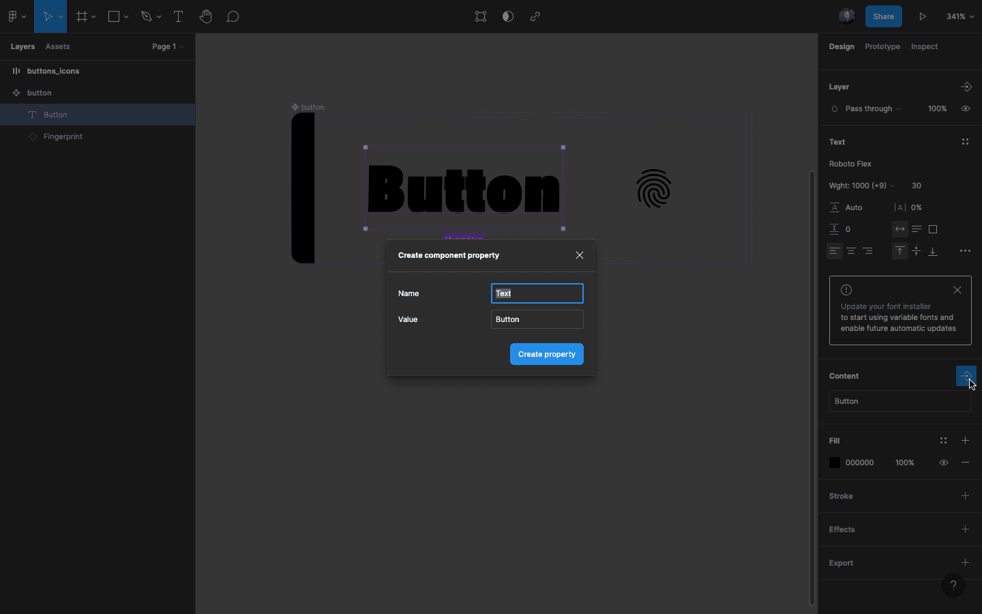The height and width of the screenshot is (614, 982).
Task: Open the zoom 341% dropdown
Action: click(959, 16)
